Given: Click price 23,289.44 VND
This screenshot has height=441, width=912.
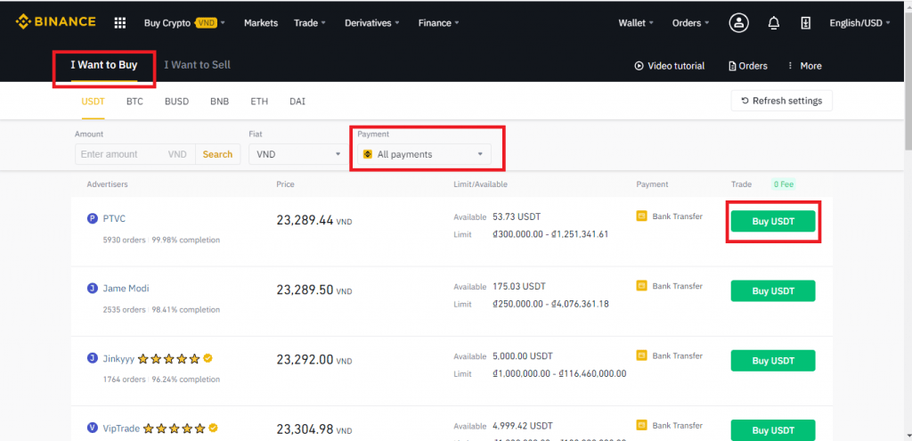Looking at the screenshot, I should pyautogui.click(x=314, y=221).
